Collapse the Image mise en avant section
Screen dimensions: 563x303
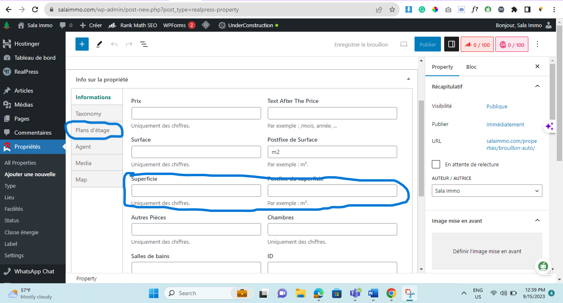pos(537,221)
